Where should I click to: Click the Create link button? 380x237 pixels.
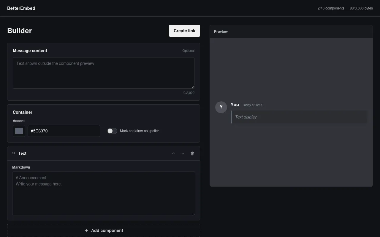(x=184, y=31)
